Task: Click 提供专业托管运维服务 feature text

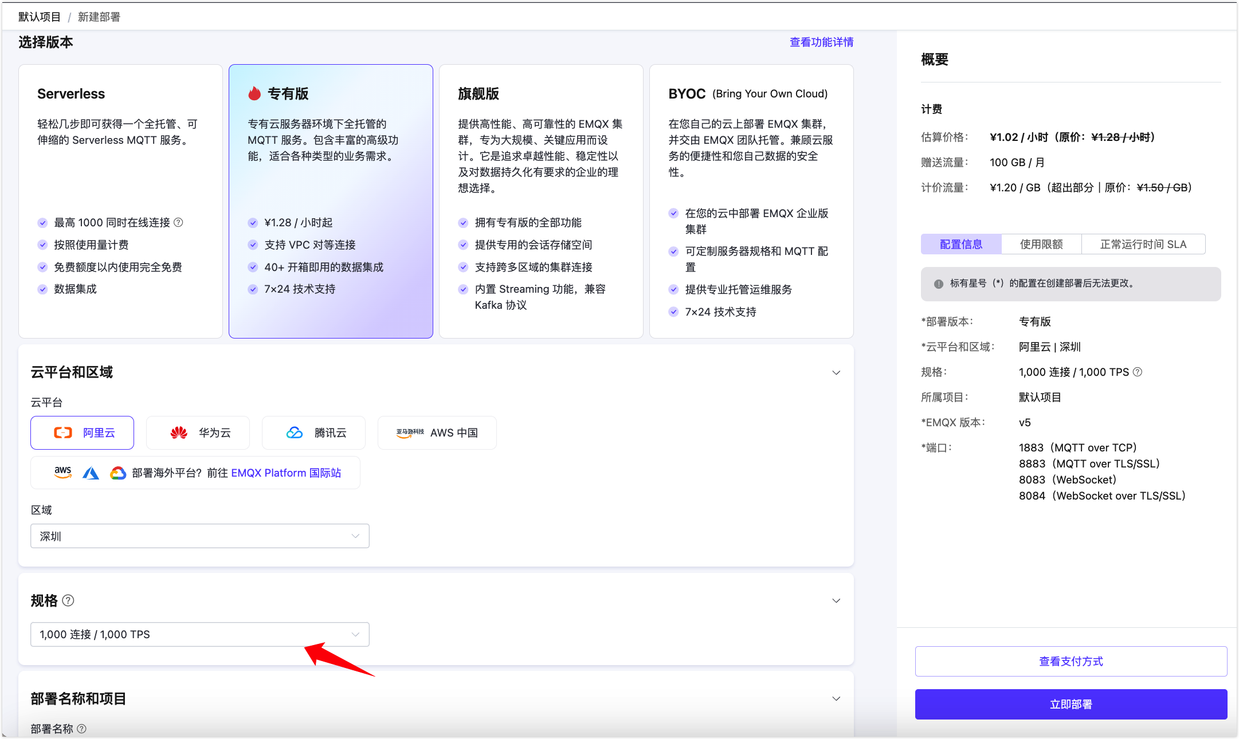Action: pyautogui.click(x=739, y=289)
